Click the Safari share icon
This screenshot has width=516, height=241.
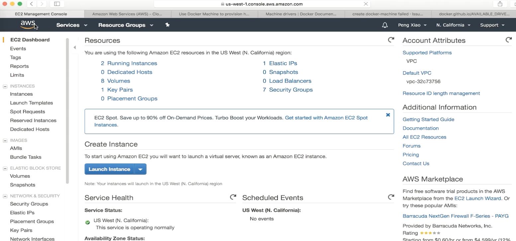(500, 4)
